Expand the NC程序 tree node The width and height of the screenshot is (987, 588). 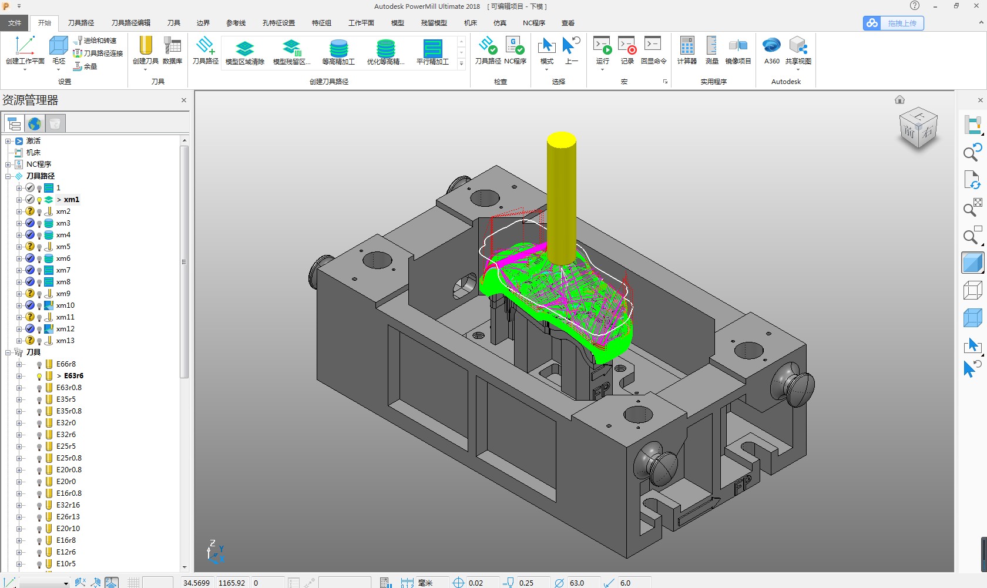point(8,164)
